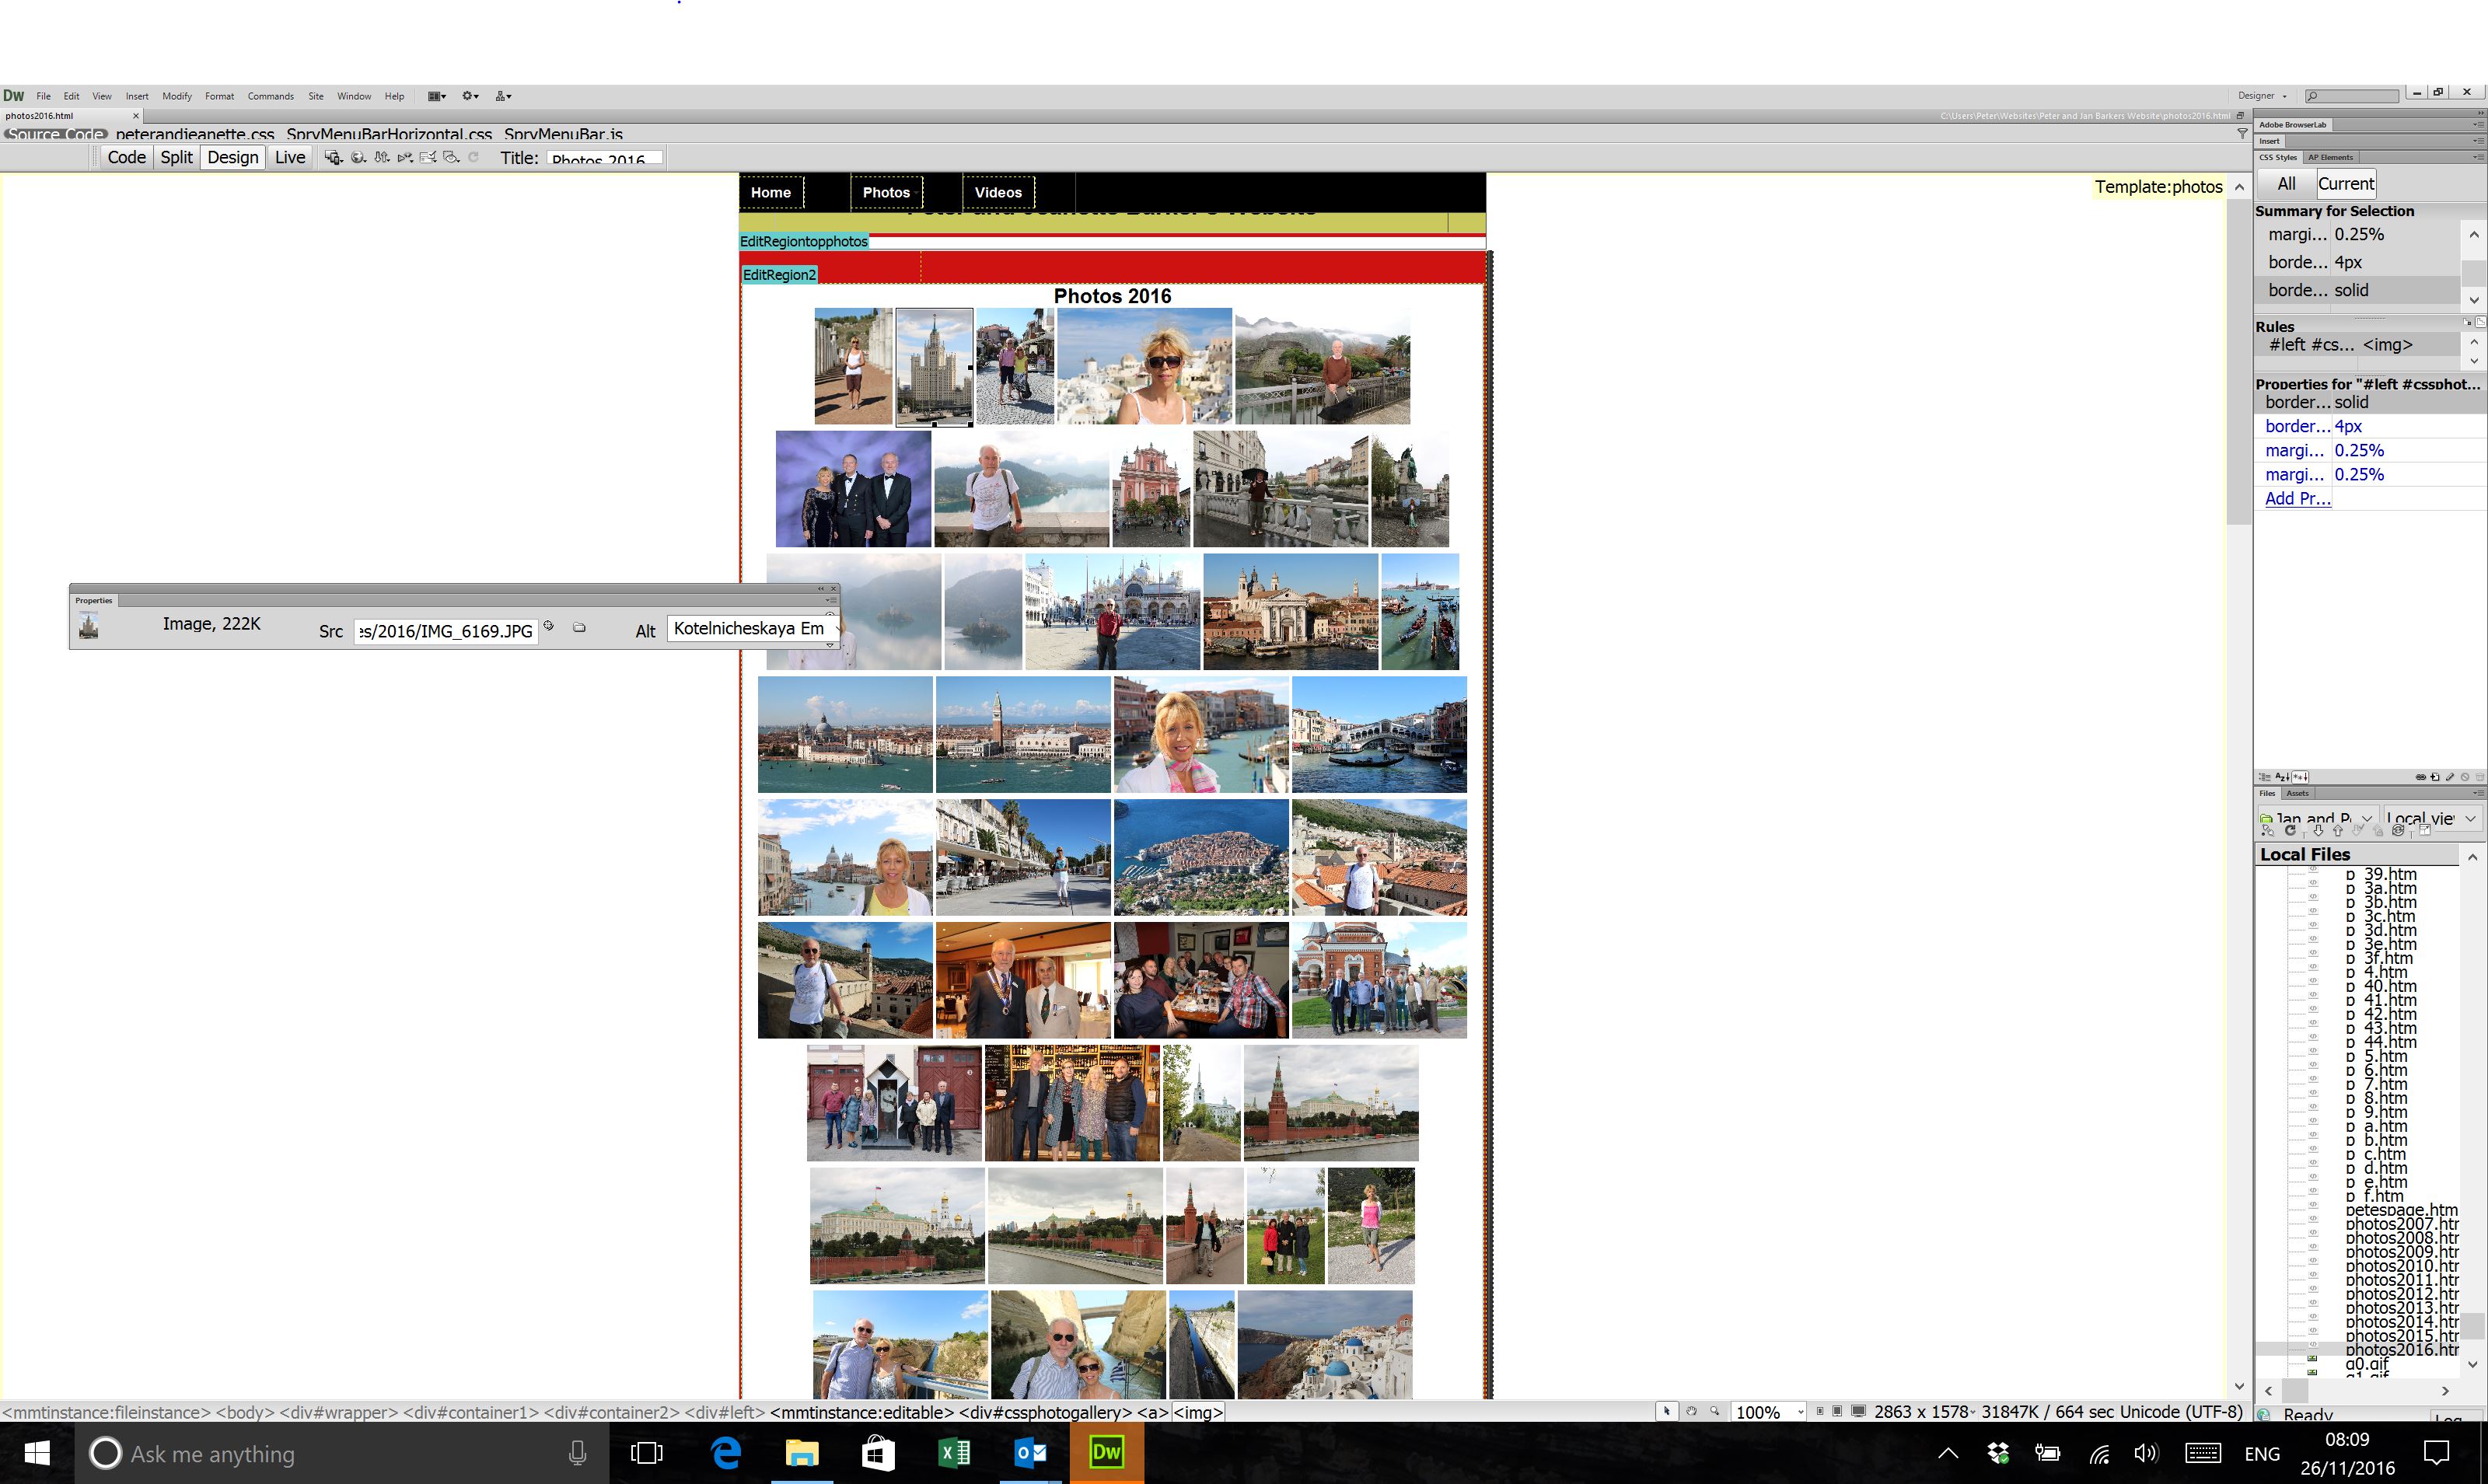This screenshot has width=2488, height=1484.
Task: Switch to Split view mode
Action: (x=176, y=157)
